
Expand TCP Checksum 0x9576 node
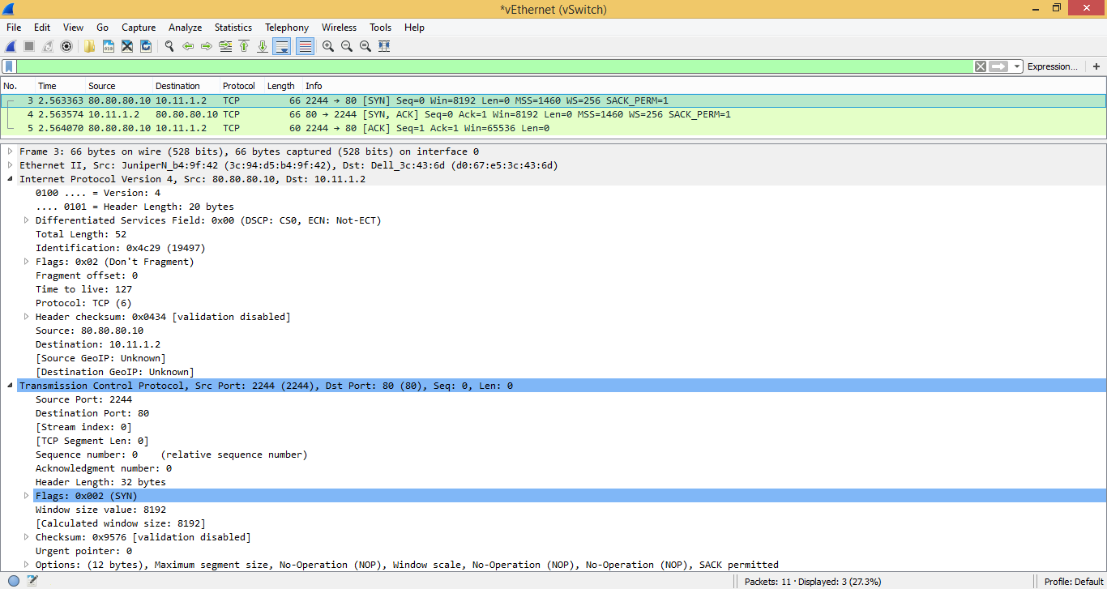coord(27,537)
